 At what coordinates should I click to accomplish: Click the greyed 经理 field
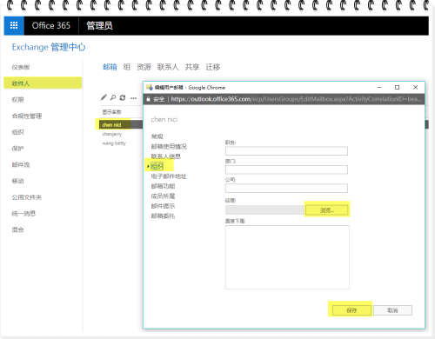(264, 209)
